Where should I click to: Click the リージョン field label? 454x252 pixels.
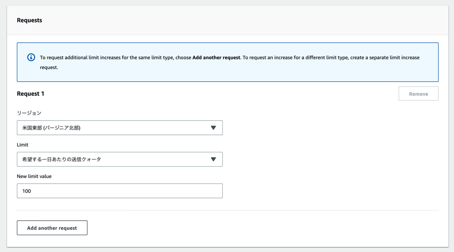pyautogui.click(x=30, y=113)
